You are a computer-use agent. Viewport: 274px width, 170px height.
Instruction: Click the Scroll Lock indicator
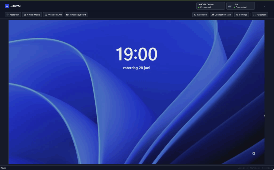[267, 168]
